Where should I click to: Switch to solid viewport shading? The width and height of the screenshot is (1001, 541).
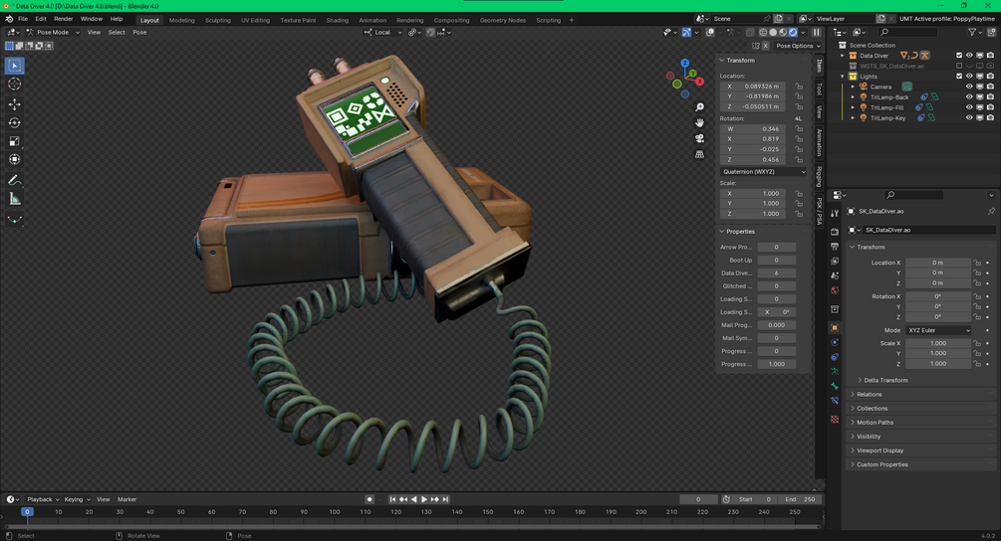pyautogui.click(x=773, y=32)
